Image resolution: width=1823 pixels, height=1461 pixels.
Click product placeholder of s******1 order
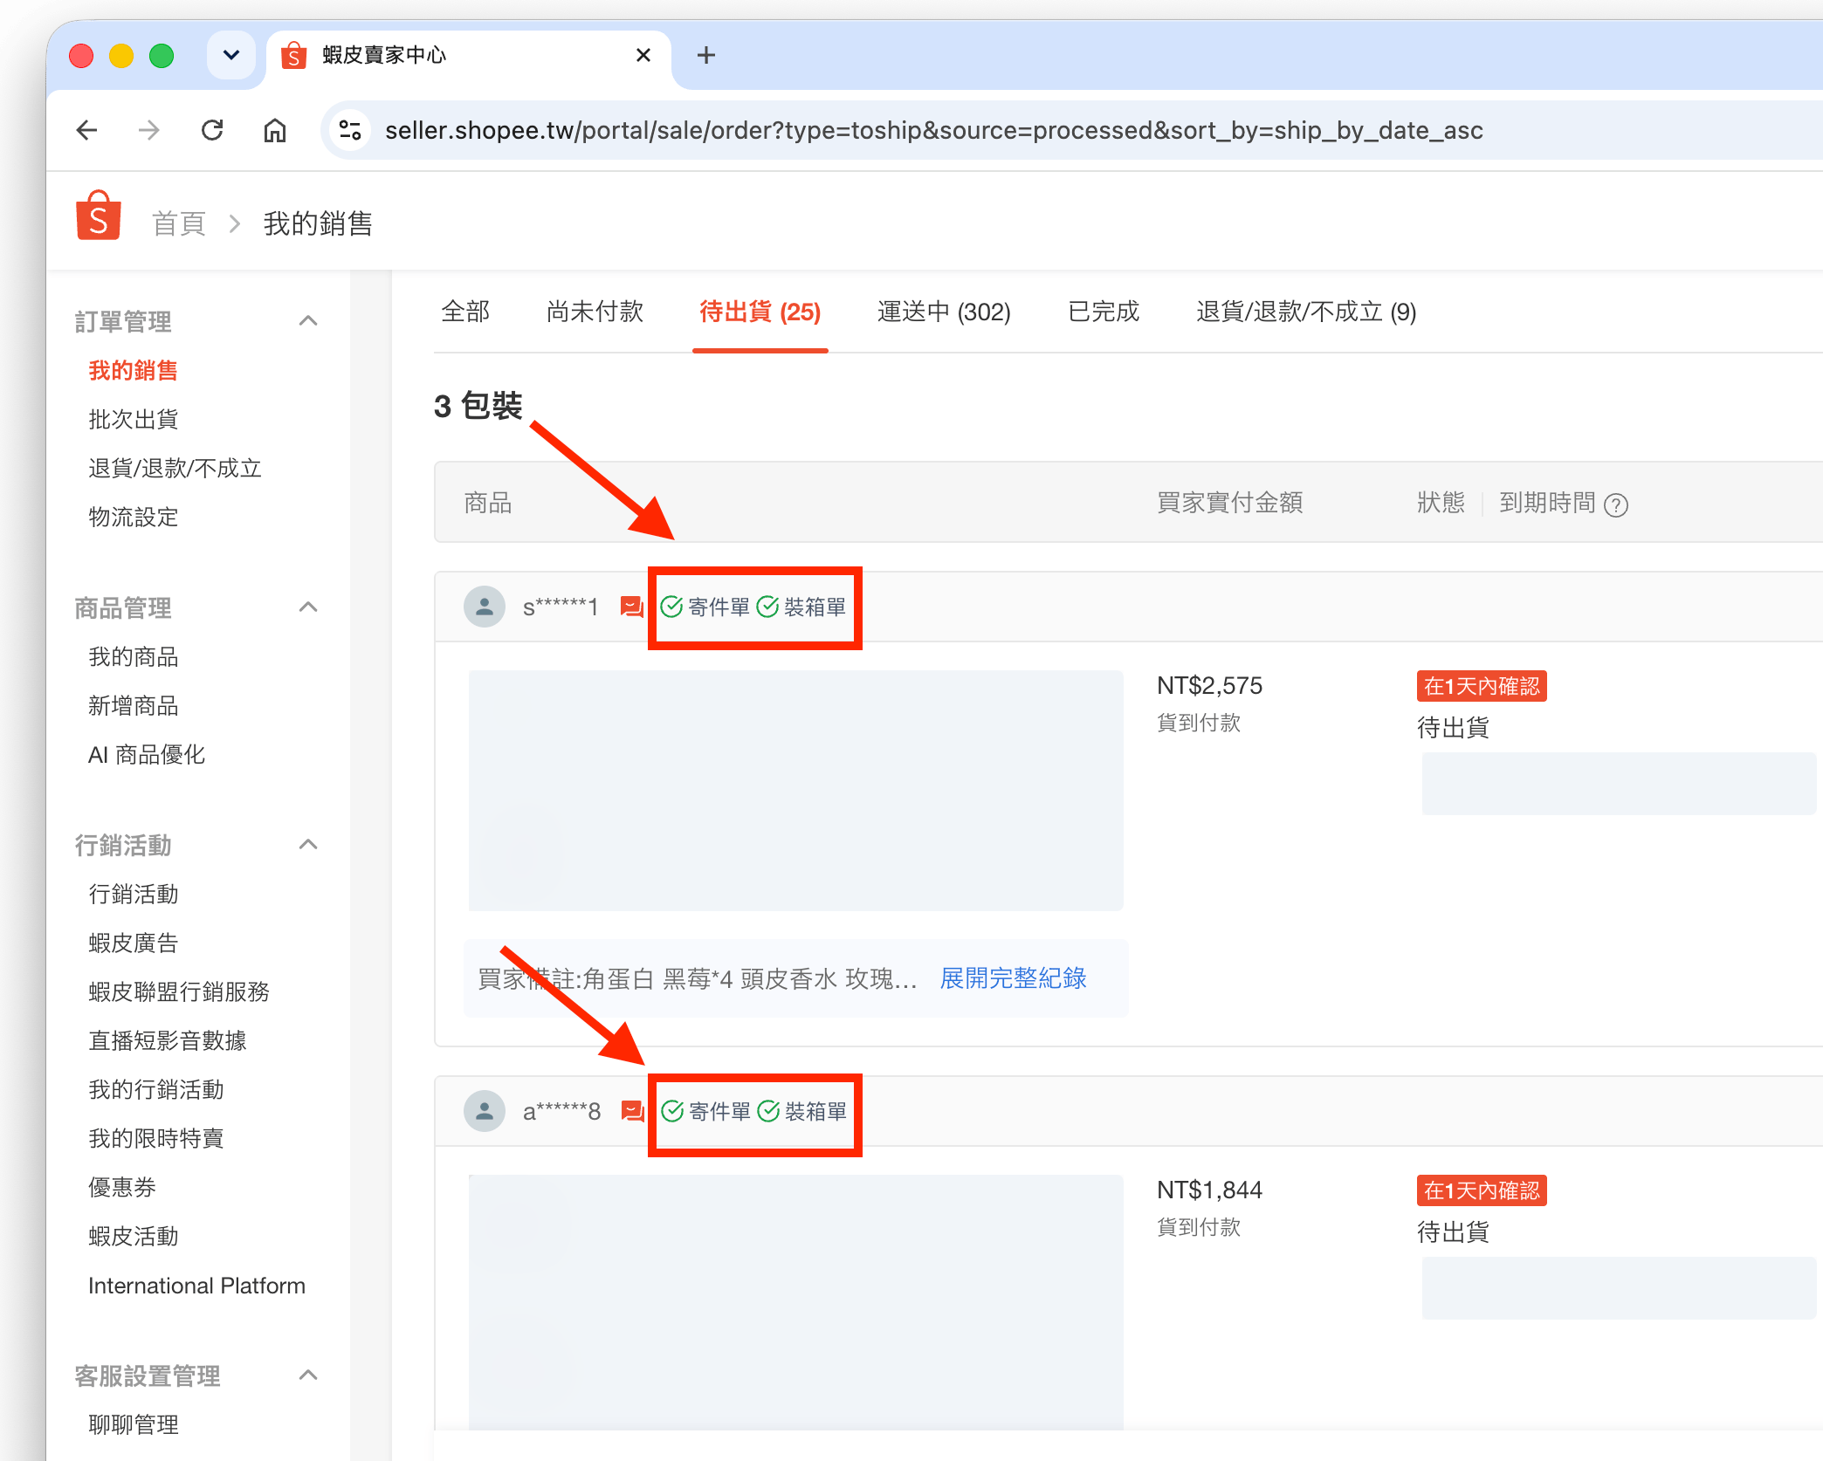click(795, 791)
